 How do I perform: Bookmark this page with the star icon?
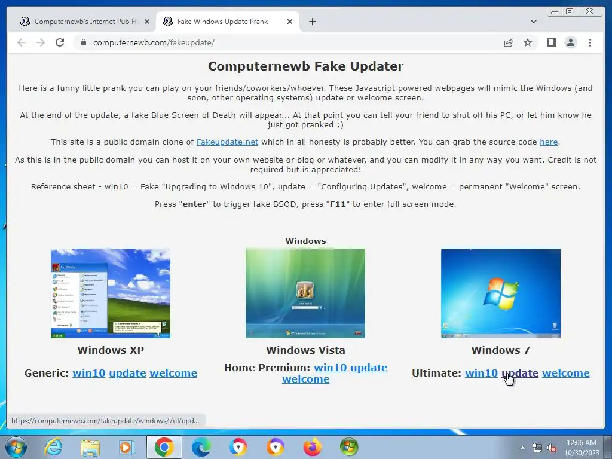(528, 42)
